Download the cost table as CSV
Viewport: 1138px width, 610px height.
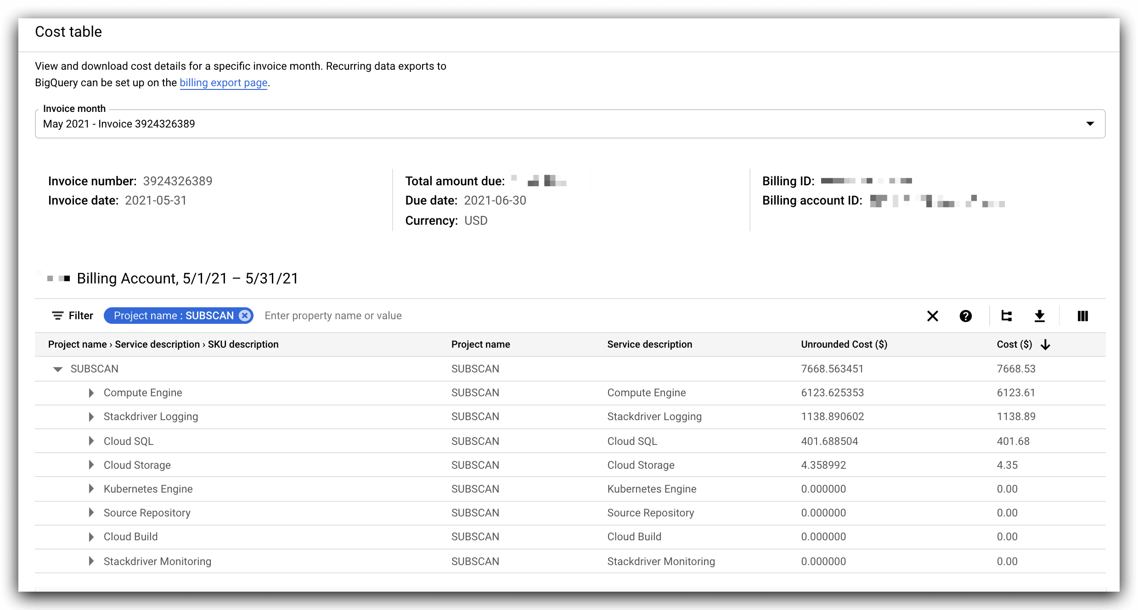pos(1039,316)
